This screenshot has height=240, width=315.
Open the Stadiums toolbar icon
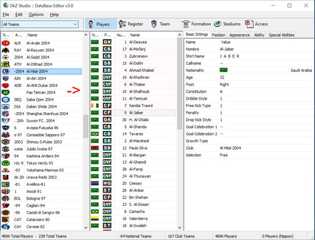[217, 24]
